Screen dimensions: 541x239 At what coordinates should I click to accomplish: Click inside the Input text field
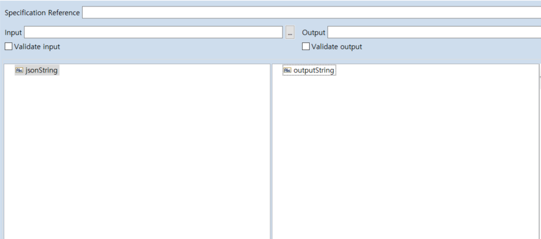153,32
